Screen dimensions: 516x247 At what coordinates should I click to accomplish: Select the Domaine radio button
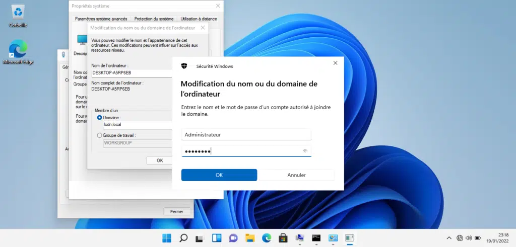pyautogui.click(x=99, y=117)
